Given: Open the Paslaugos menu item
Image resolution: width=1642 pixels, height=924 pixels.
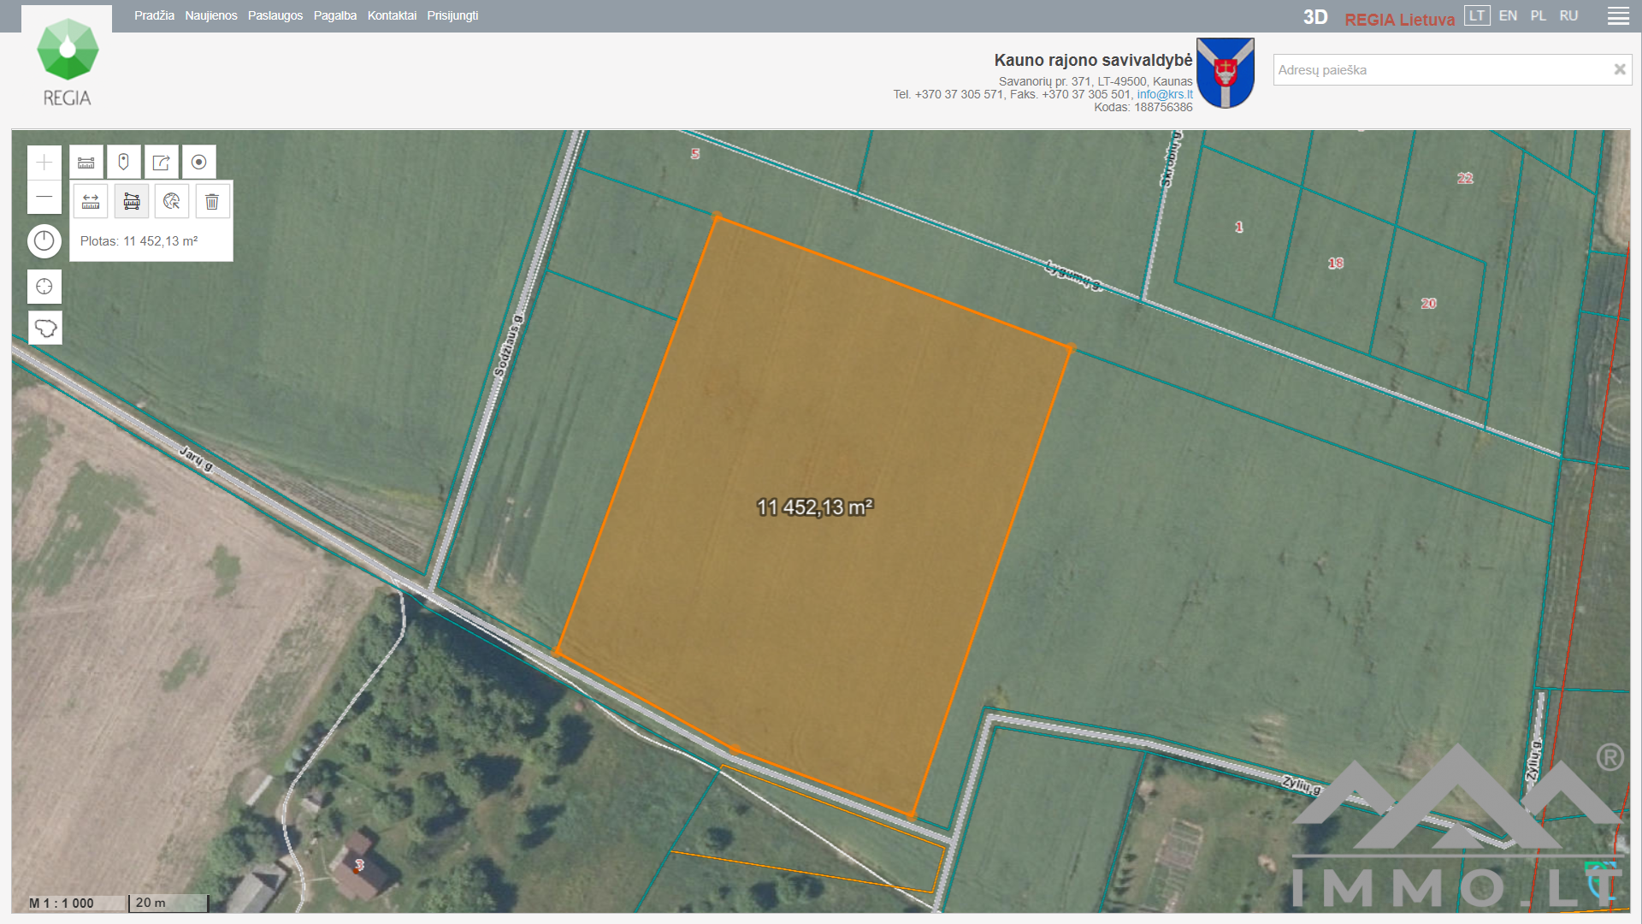Looking at the screenshot, I should point(275,15).
